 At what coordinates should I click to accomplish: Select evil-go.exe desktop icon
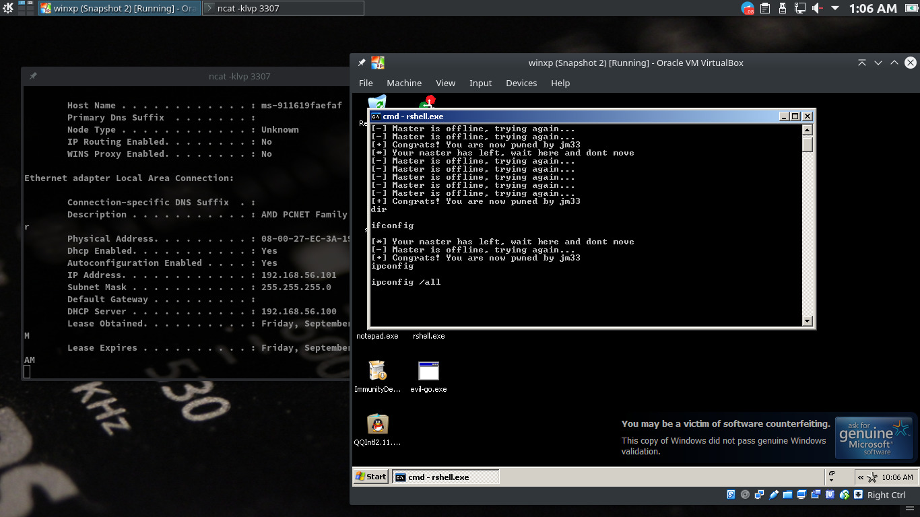(428, 371)
